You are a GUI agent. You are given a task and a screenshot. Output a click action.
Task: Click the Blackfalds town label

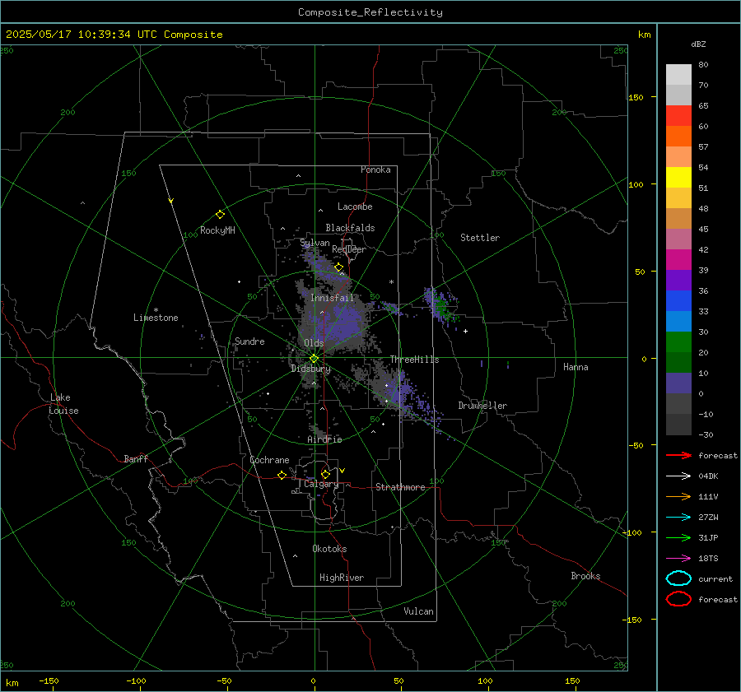[350, 228]
